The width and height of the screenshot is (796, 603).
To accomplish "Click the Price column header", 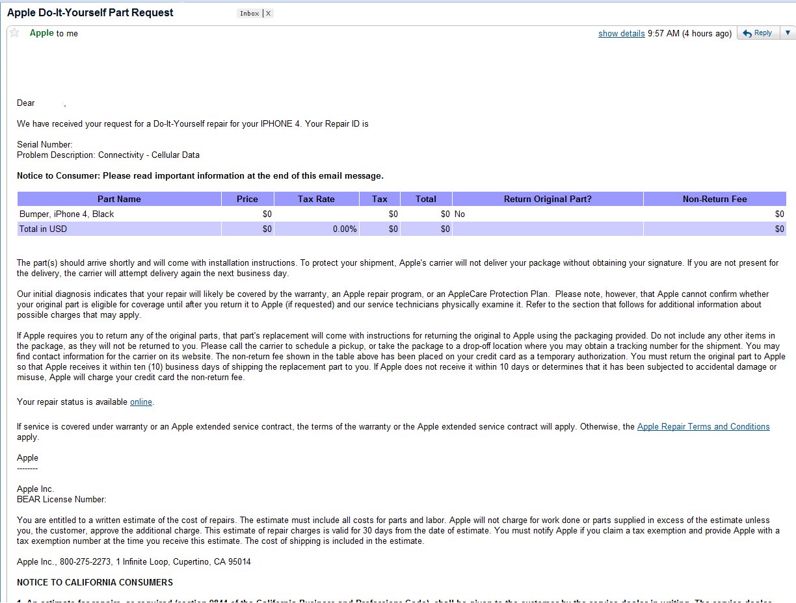I will click(x=247, y=199).
